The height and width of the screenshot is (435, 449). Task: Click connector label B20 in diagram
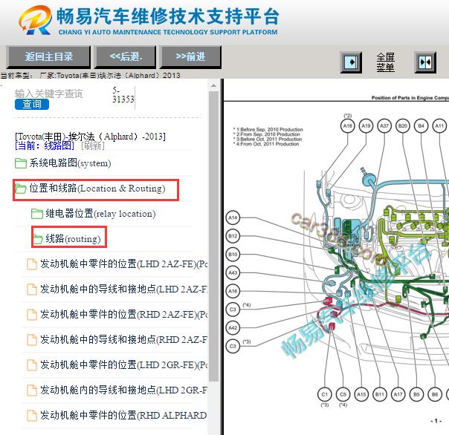tap(403, 126)
